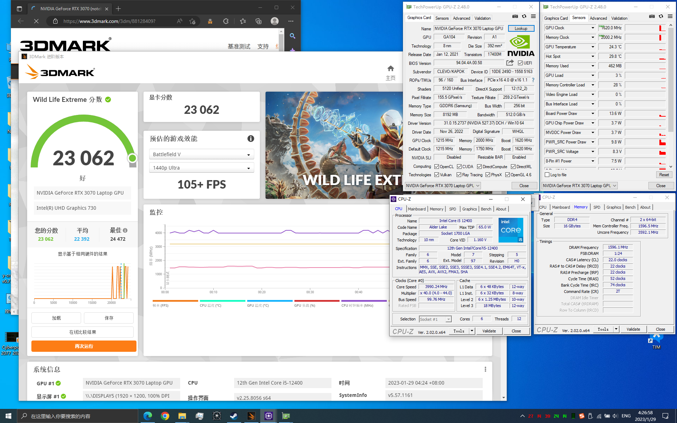Toggle the CUDA checkbox
The width and height of the screenshot is (677, 423).
(459, 167)
